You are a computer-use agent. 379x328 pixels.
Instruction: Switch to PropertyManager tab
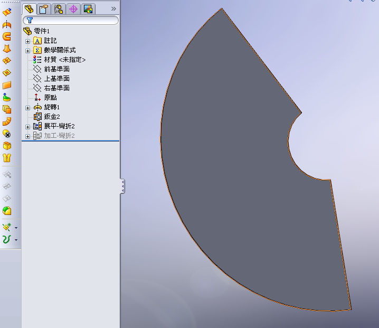pos(44,9)
